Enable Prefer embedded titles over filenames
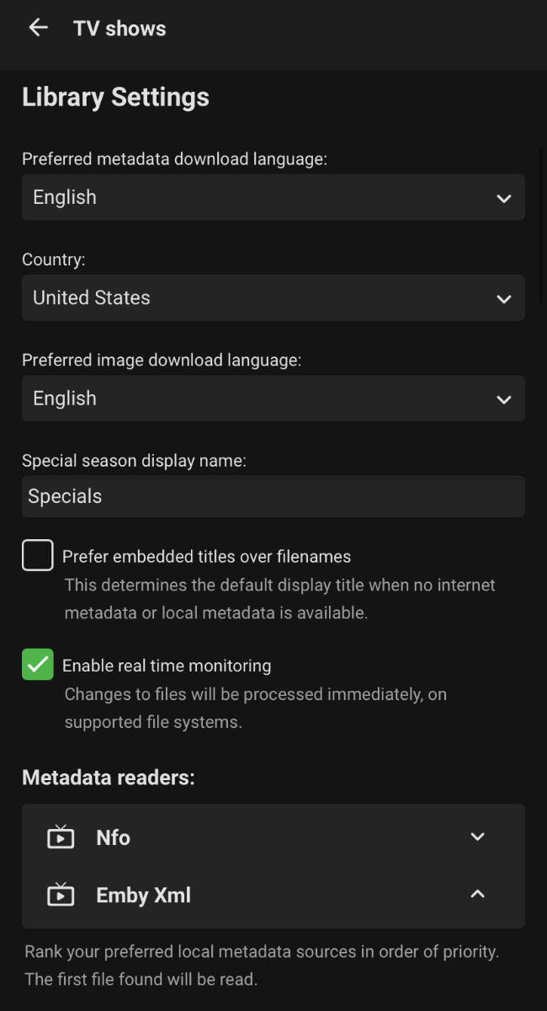Viewport: 547px width, 1011px height. coord(38,556)
